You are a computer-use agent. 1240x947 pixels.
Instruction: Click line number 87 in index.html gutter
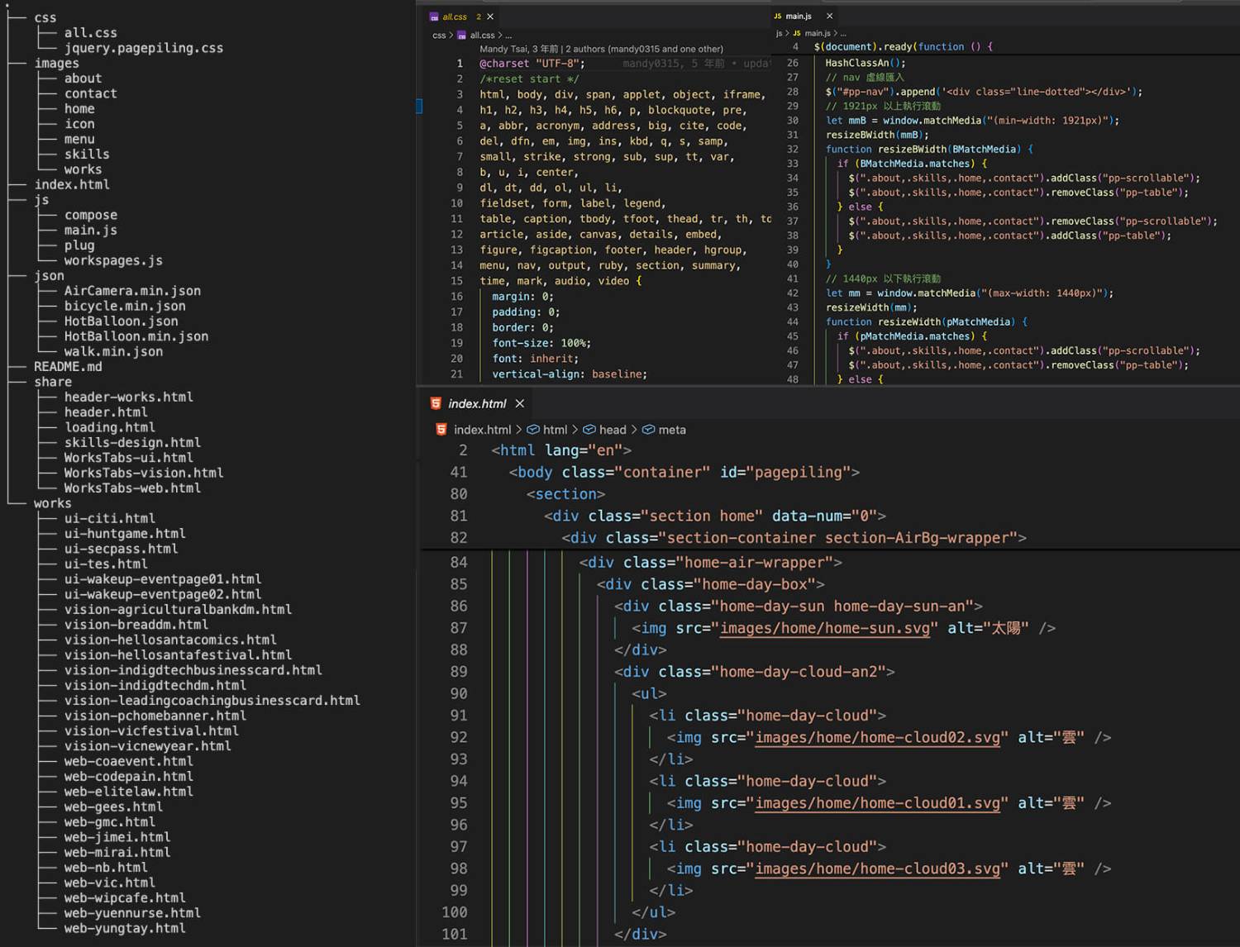click(459, 628)
